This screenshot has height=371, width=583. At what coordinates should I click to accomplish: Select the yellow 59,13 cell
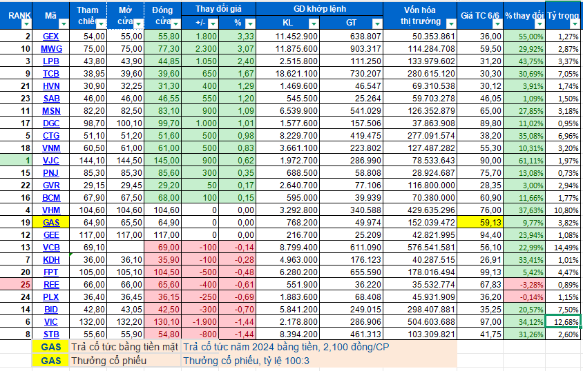coord(480,223)
